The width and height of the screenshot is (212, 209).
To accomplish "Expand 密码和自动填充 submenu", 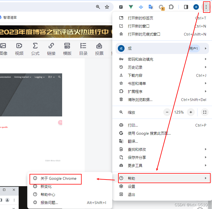I will pyautogui.click(x=162, y=59).
